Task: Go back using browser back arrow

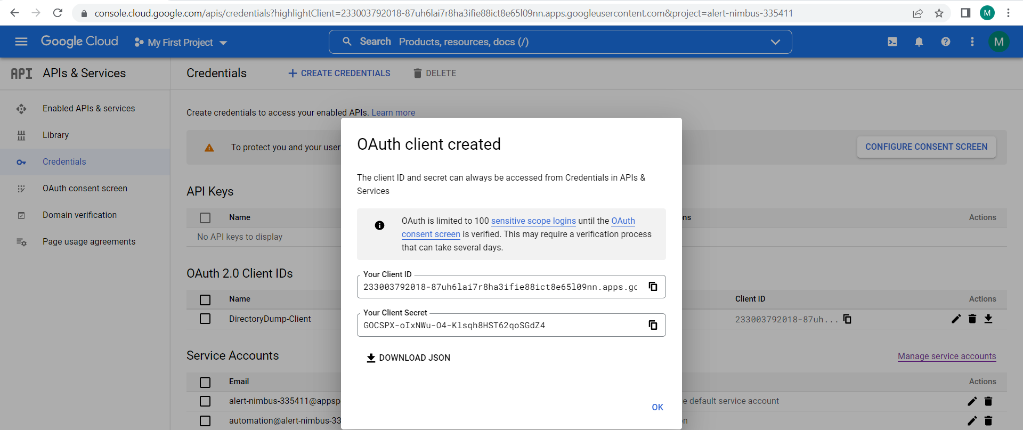Action: tap(14, 13)
